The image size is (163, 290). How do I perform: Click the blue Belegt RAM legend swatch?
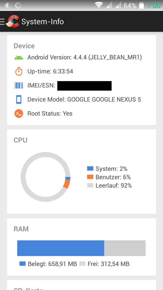tap(23, 264)
